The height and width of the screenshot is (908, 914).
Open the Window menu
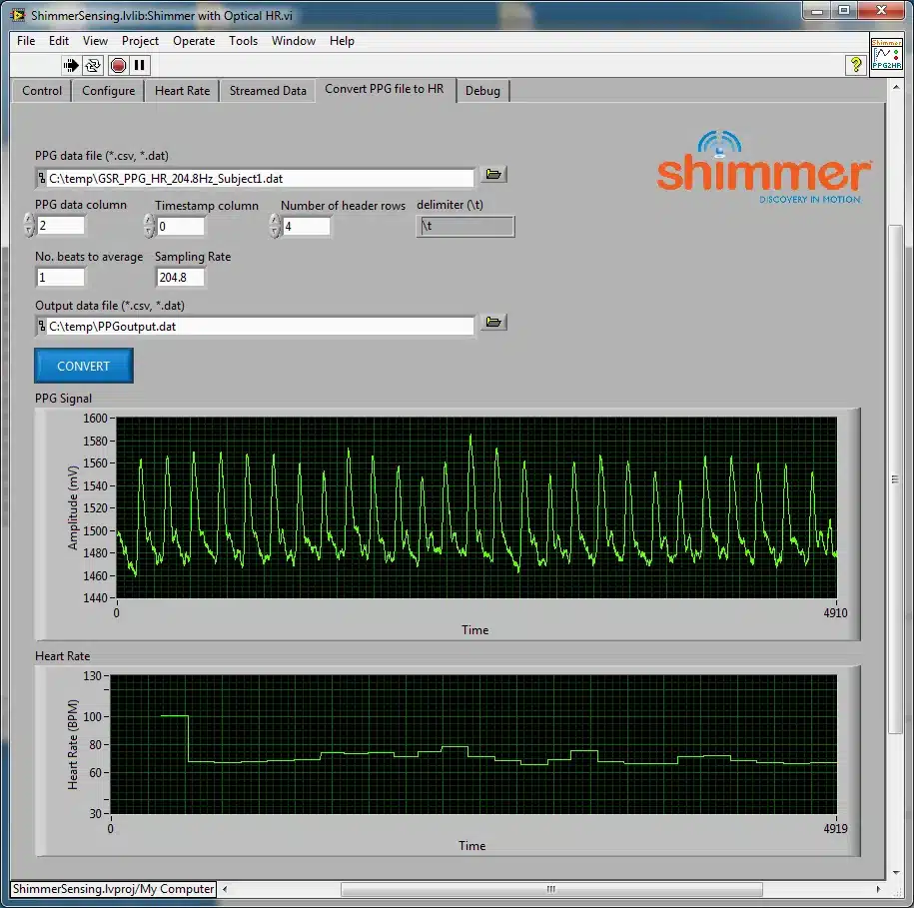pos(294,41)
